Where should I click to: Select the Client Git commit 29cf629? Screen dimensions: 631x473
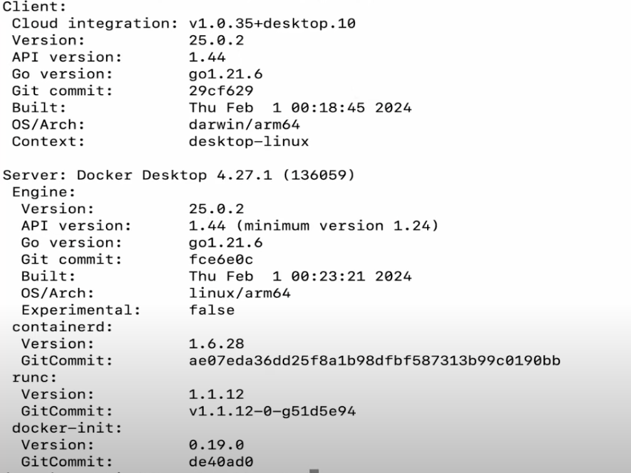pos(221,91)
